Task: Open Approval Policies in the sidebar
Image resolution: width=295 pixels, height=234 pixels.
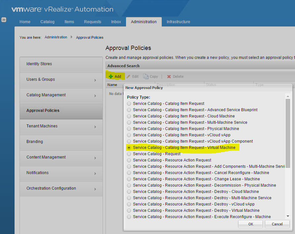Action: click(61, 111)
